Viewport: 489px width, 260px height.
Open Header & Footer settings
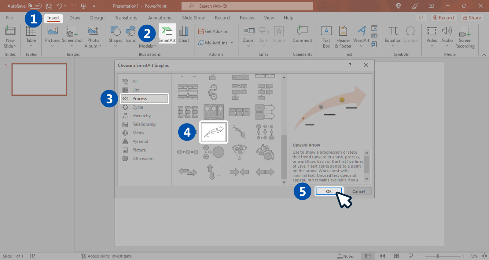click(343, 37)
